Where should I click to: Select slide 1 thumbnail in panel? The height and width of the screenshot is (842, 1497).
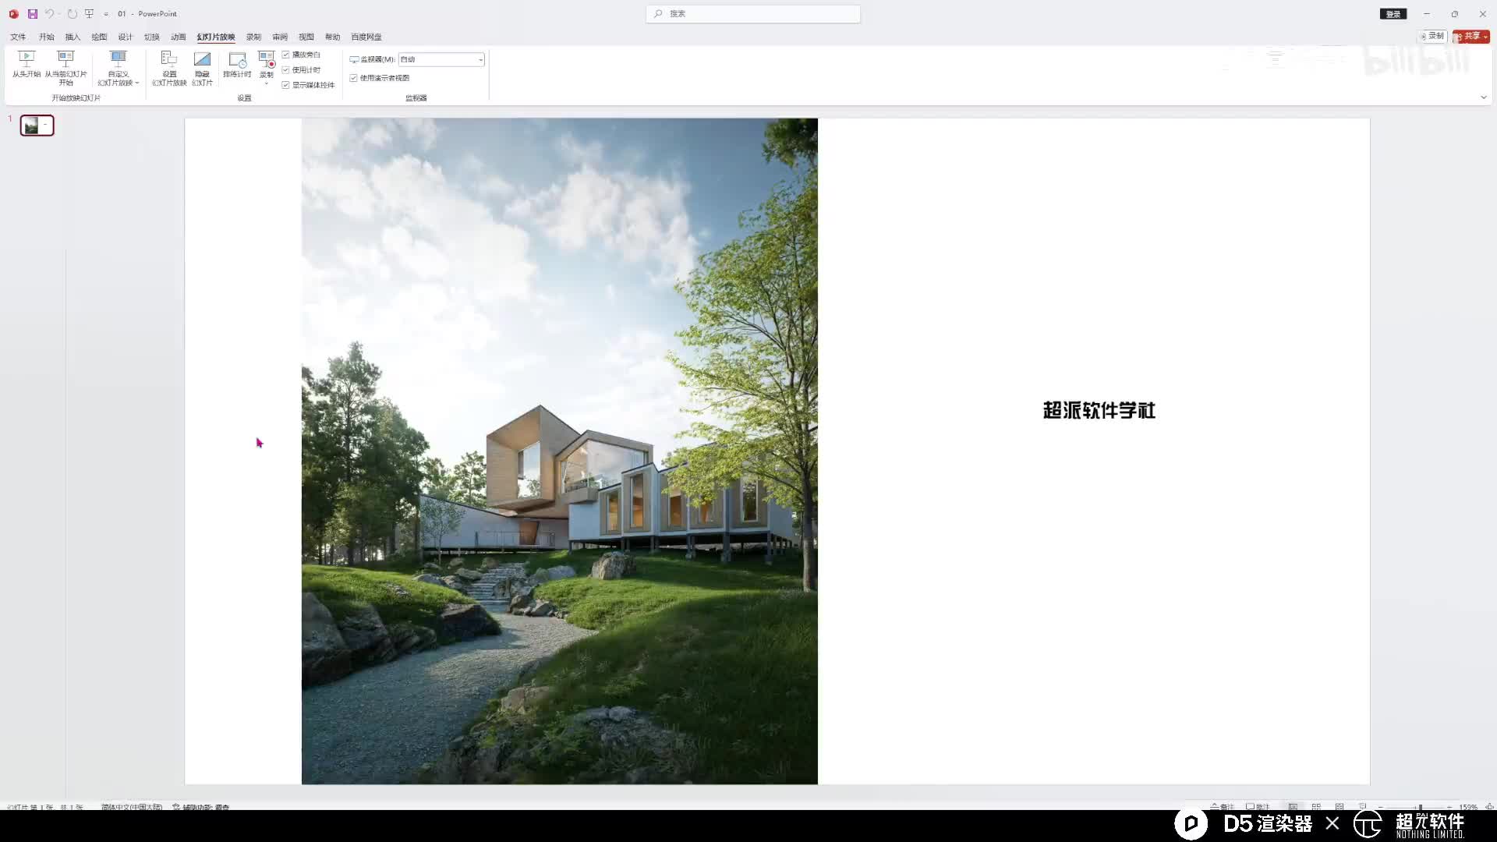(37, 126)
